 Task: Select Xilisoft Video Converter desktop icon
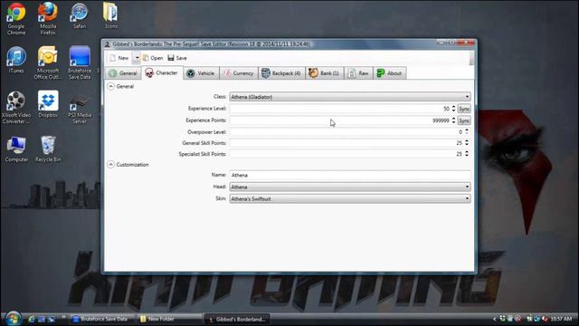click(x=16, y=107)
